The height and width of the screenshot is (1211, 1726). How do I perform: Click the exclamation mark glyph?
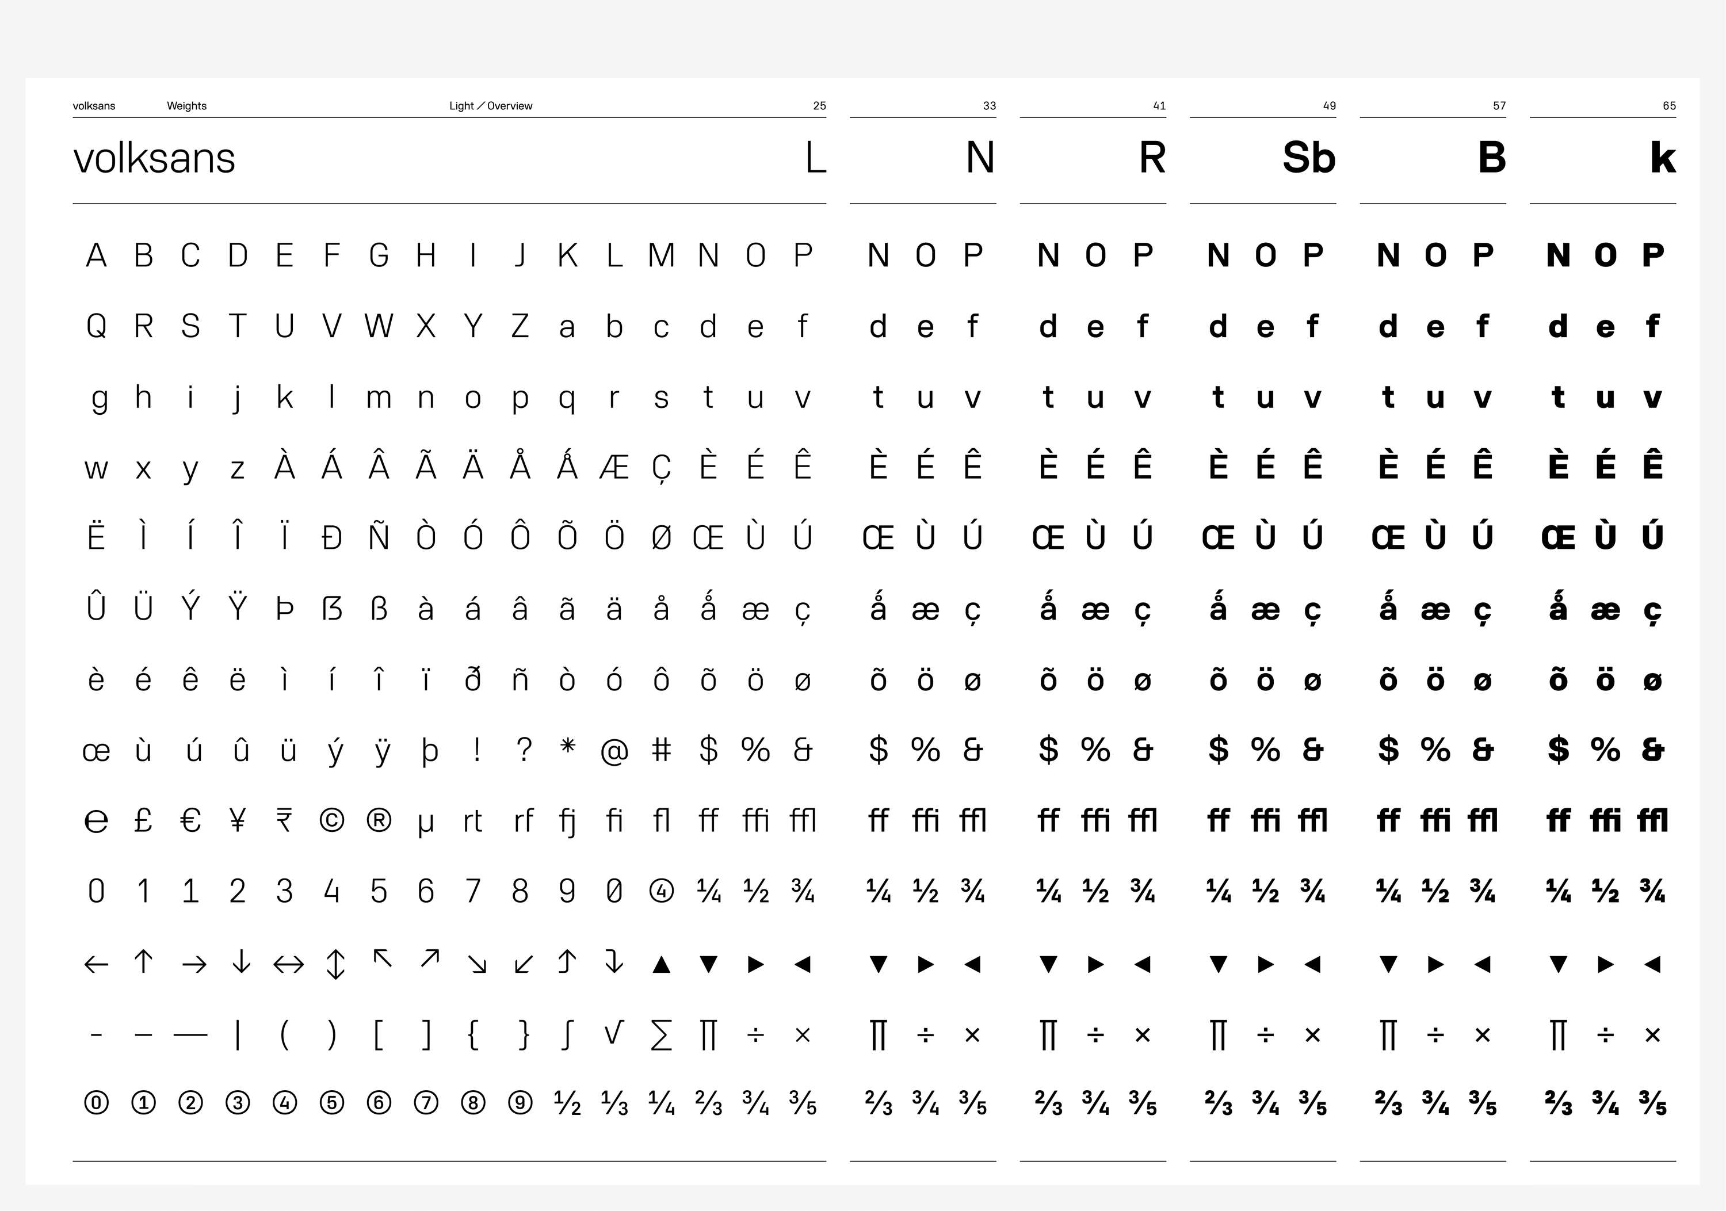click(476, 750)
